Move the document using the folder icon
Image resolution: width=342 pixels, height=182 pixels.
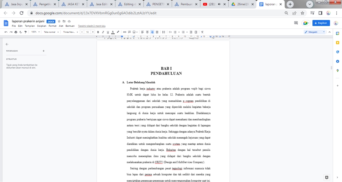[64, 21]
